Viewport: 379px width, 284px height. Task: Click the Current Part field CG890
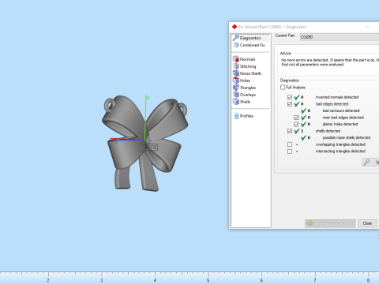click(340, 37)
